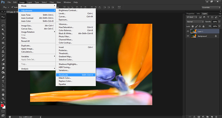222x118 pixels.
Task: Click the lock all icon in Layers panel
Action: [203, 26]
